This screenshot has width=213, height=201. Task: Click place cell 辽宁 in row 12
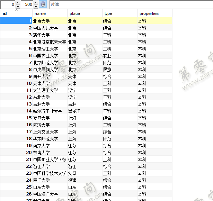[85, 97]
